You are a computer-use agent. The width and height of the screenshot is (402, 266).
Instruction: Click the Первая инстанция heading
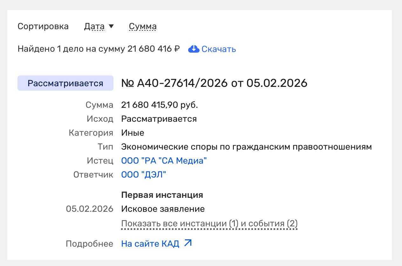162,195
